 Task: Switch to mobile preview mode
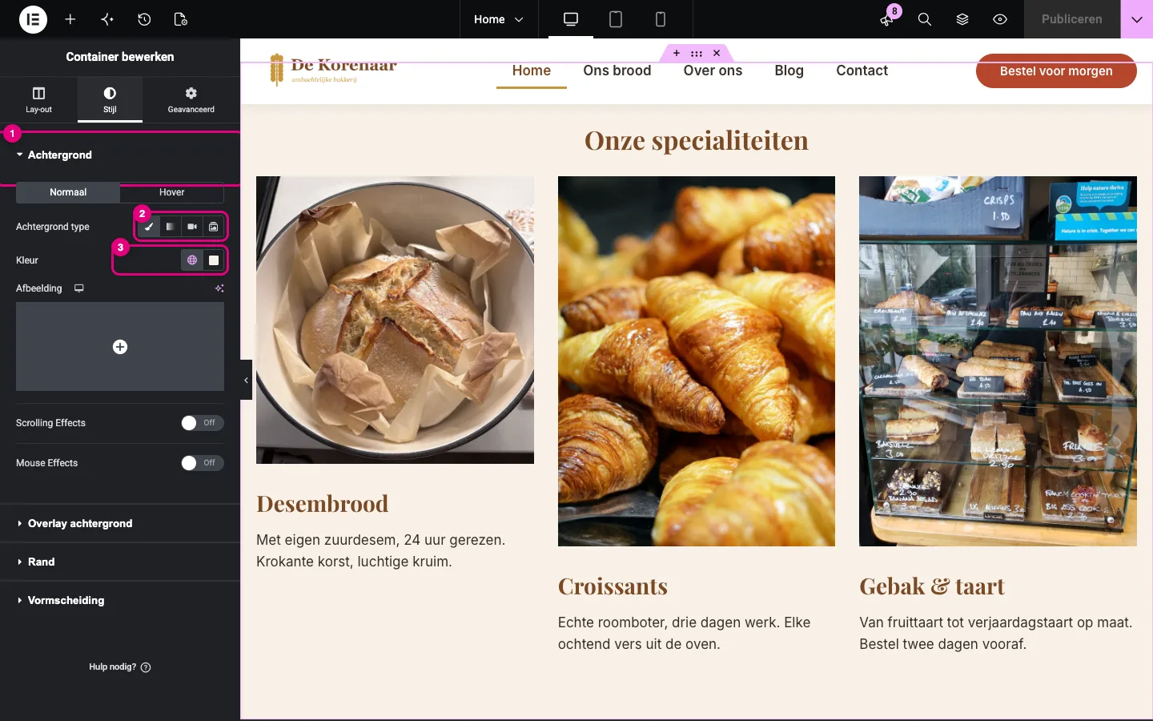661,19
